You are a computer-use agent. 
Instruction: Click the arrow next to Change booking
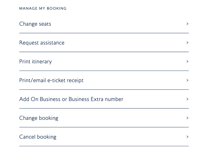(x=188, y=118)
